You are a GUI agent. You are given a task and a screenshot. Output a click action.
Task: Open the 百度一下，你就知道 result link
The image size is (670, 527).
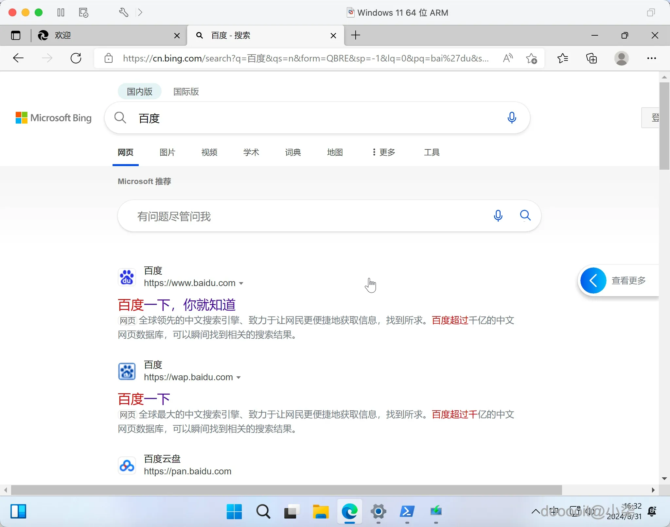177,304
